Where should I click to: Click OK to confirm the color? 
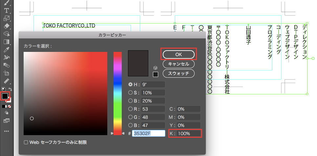[179, 54]
